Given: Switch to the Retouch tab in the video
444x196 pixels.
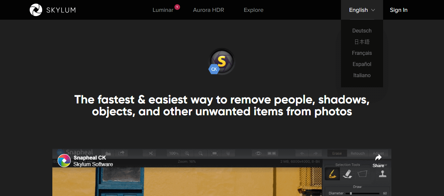Looking at the screenshot, I should point(358,153).
